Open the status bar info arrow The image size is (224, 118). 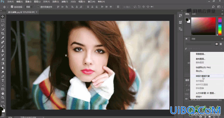pyautogui.click(x=44, y=117)
